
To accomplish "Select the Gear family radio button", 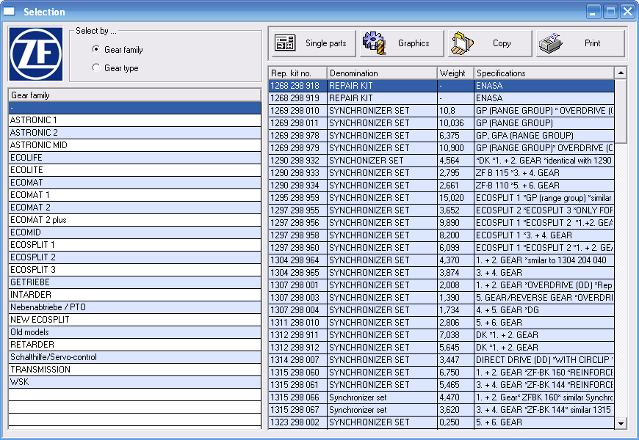I will [95, 49].
